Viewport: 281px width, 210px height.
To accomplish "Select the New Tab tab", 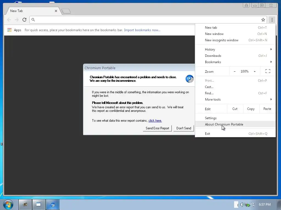I will pyautogui.click(x=33, y=11).
